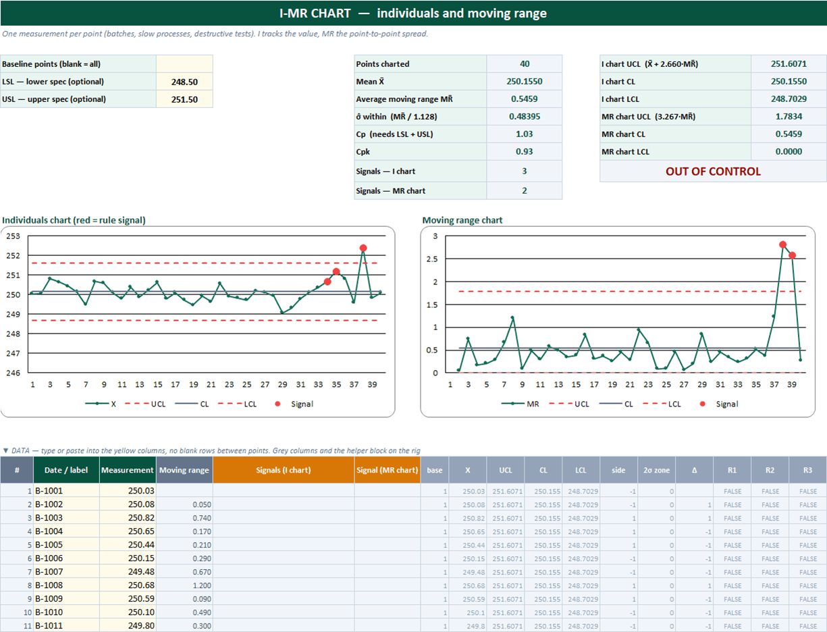This screenshot has width=827, height=632.
Task: Select the Signals (I chart) column header
Action: 284,470
